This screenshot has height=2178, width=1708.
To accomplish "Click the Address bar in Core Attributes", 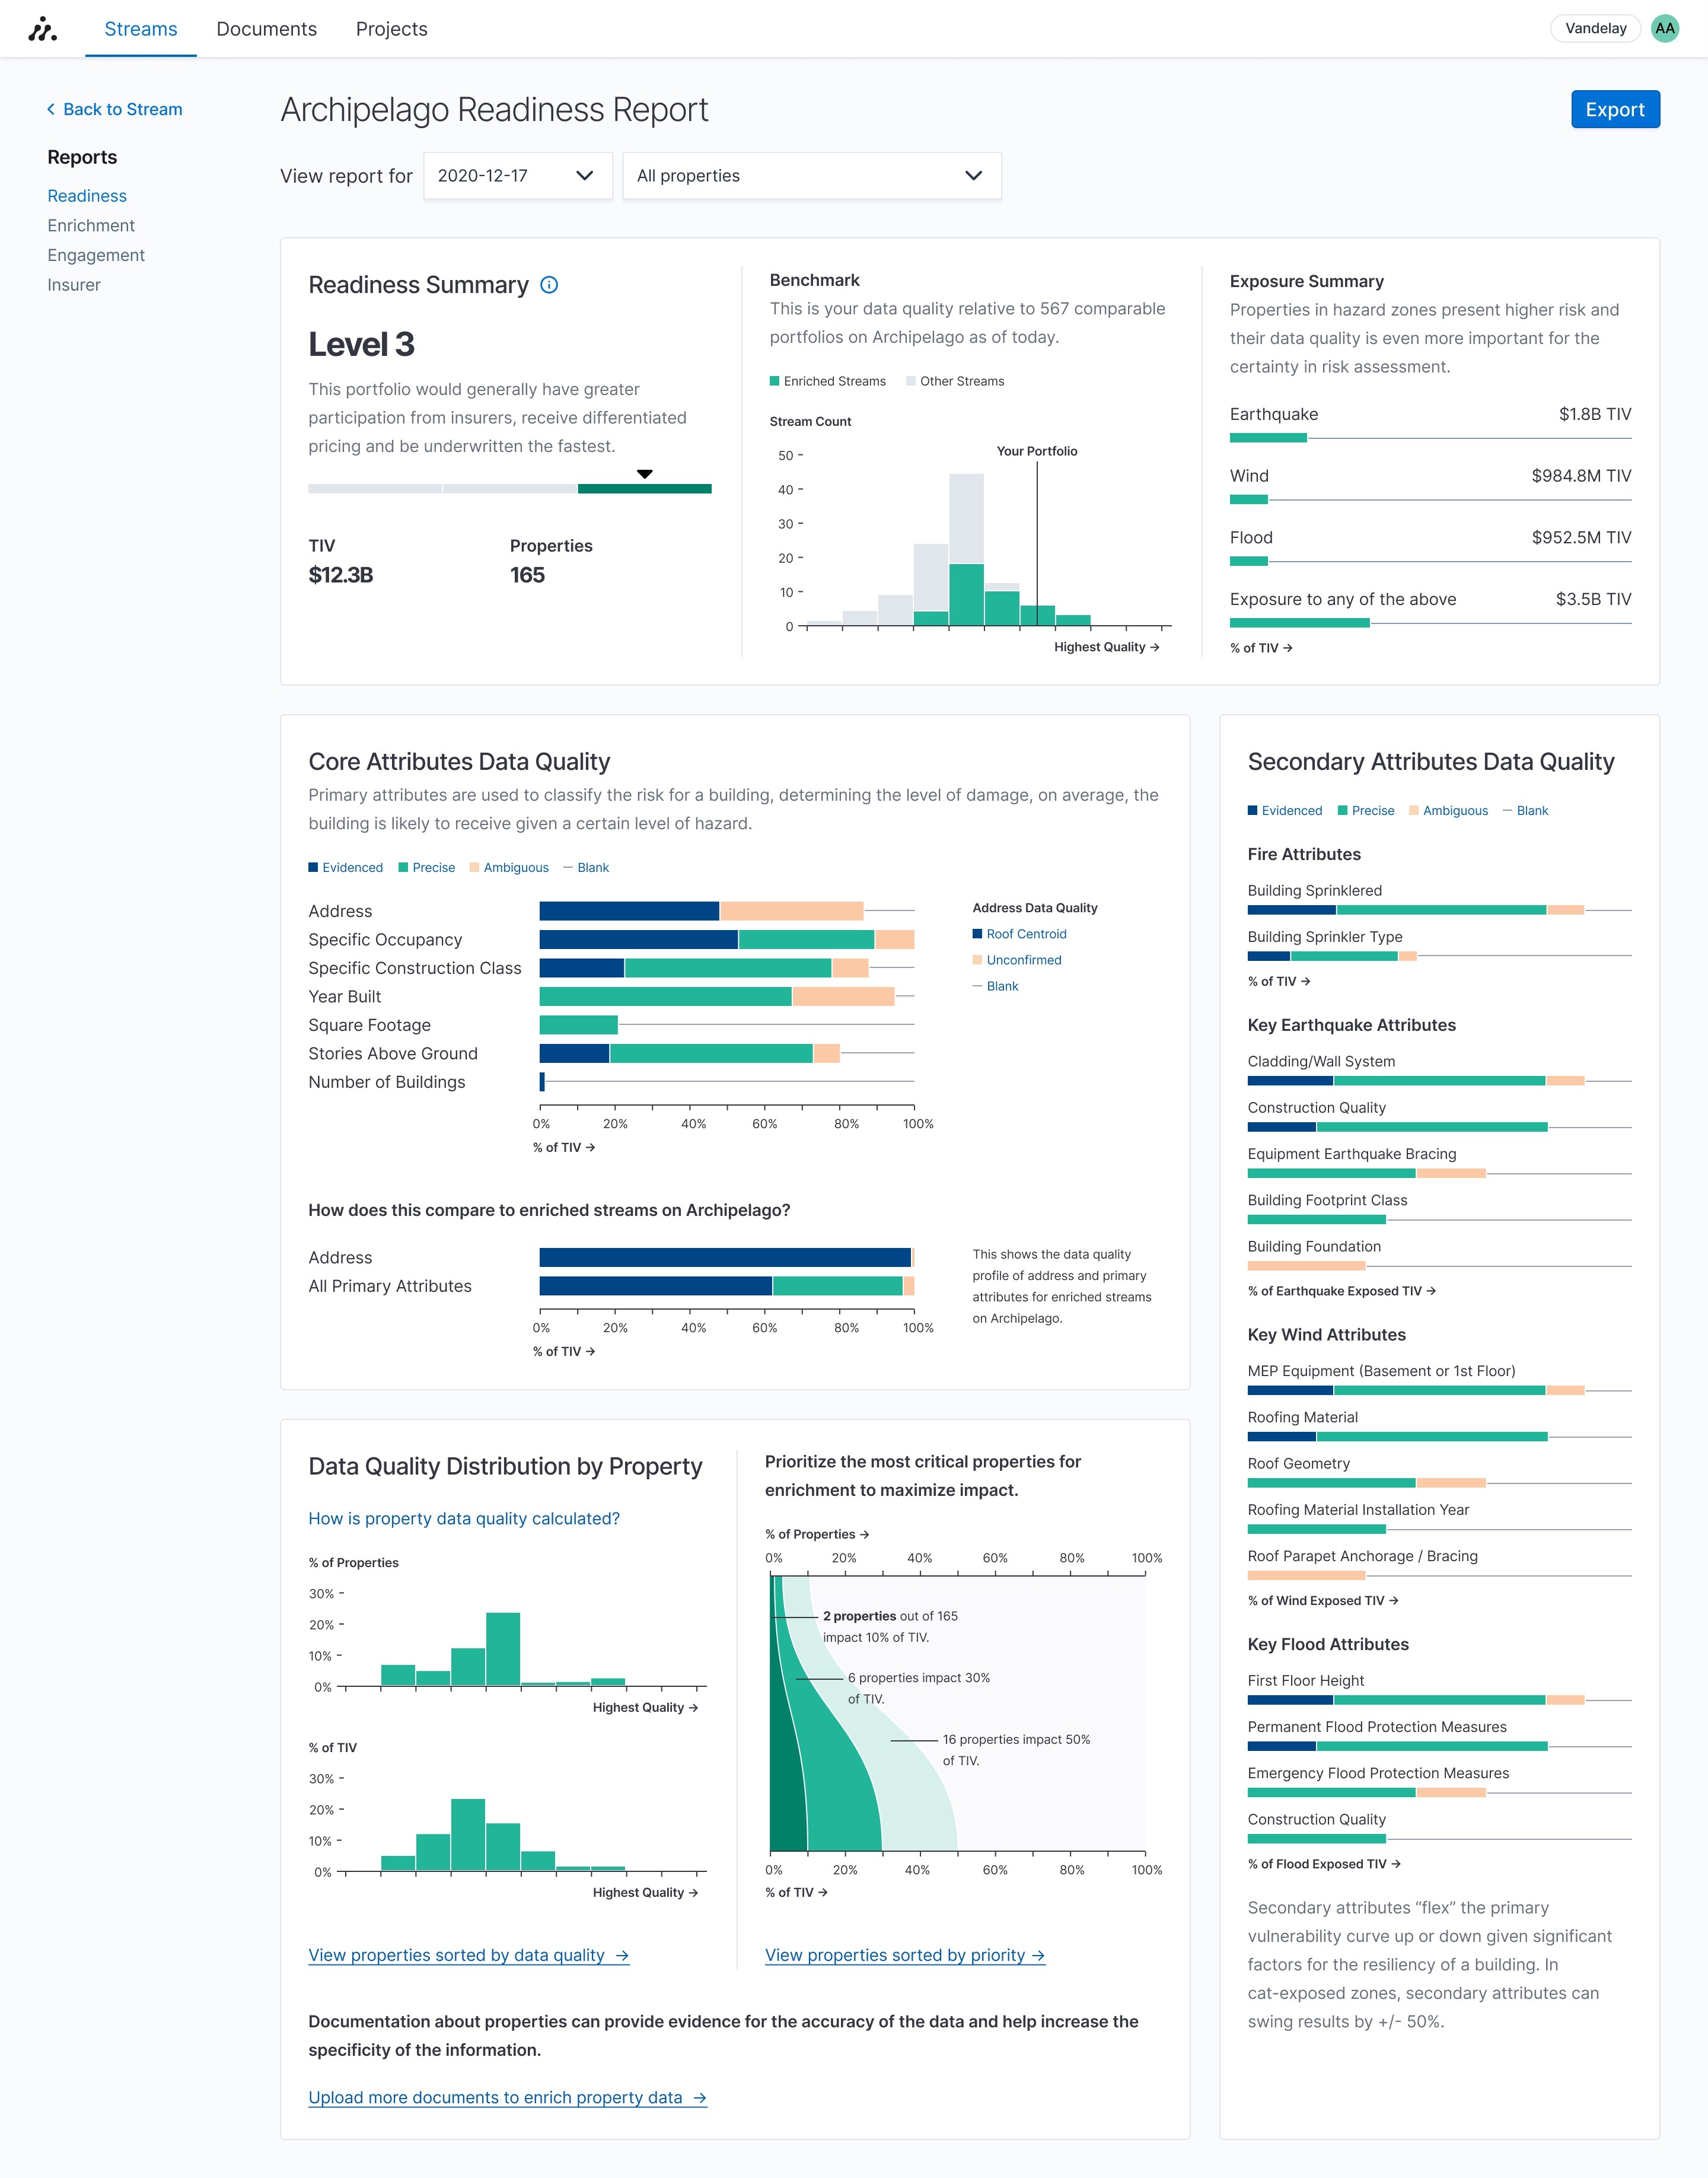I will (x=700, y=911).
